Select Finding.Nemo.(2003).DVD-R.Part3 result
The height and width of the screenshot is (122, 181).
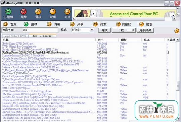tap(36, 53)
